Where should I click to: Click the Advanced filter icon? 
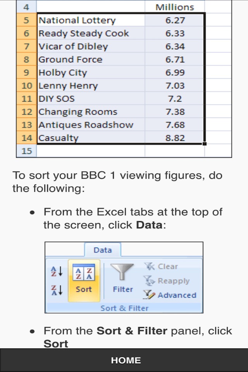click(x=149, y=295)
